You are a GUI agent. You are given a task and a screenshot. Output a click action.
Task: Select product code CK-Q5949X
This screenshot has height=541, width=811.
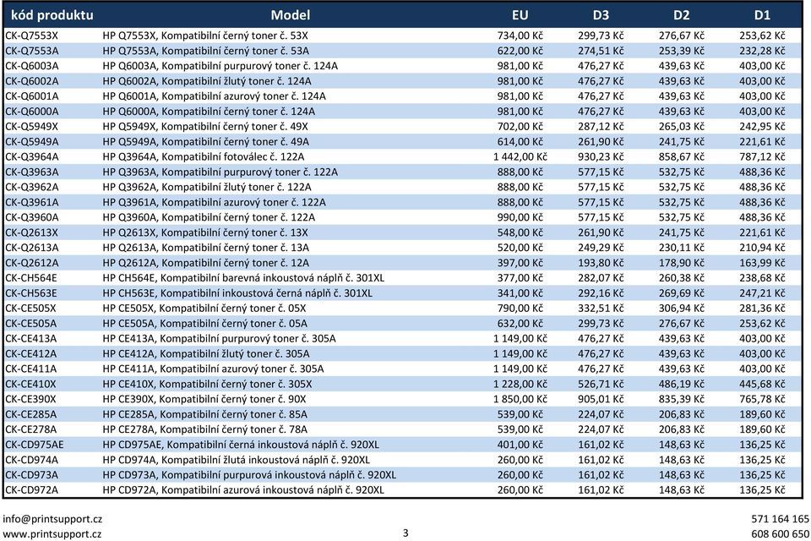coord(31,126)
